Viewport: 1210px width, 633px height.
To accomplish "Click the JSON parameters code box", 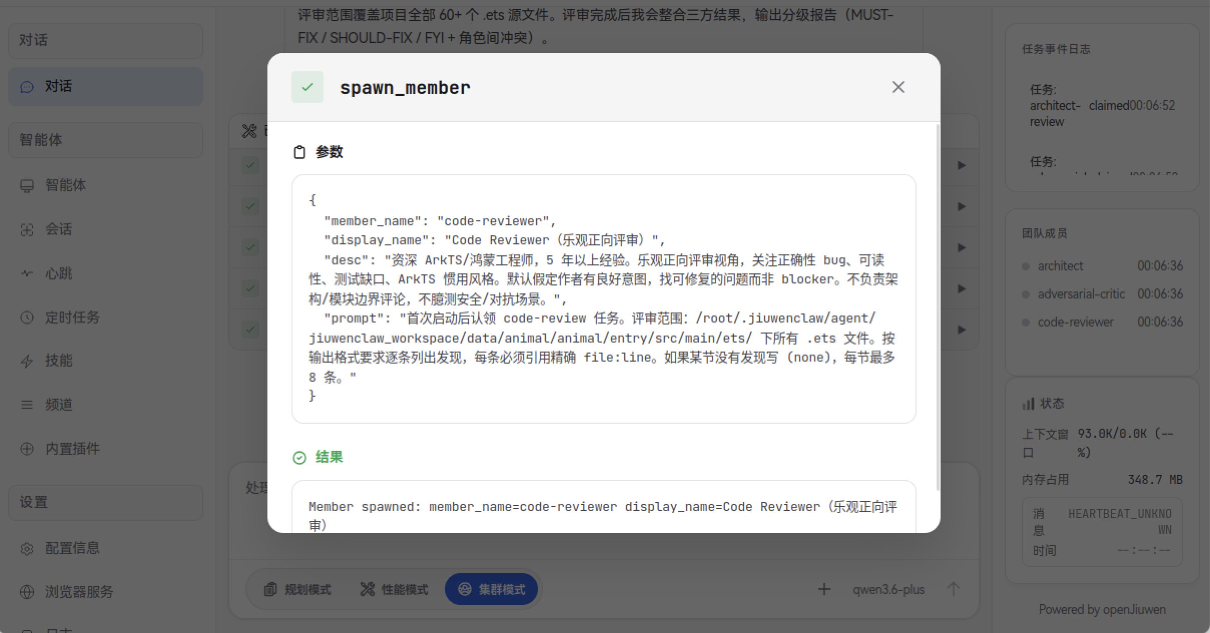I will 603,299.
